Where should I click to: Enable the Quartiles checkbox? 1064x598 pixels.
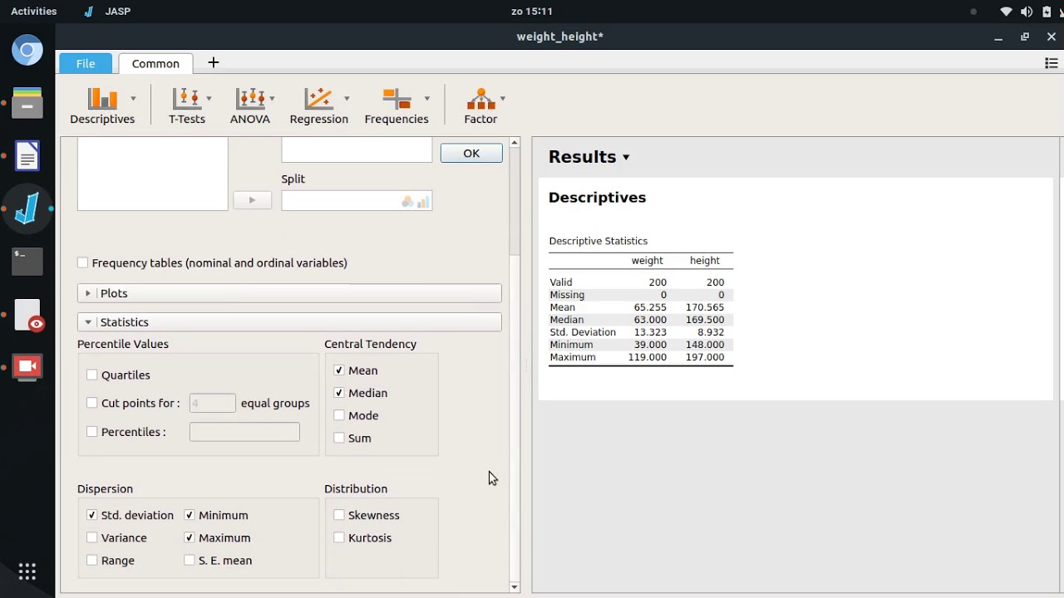[x=92, y=375]
